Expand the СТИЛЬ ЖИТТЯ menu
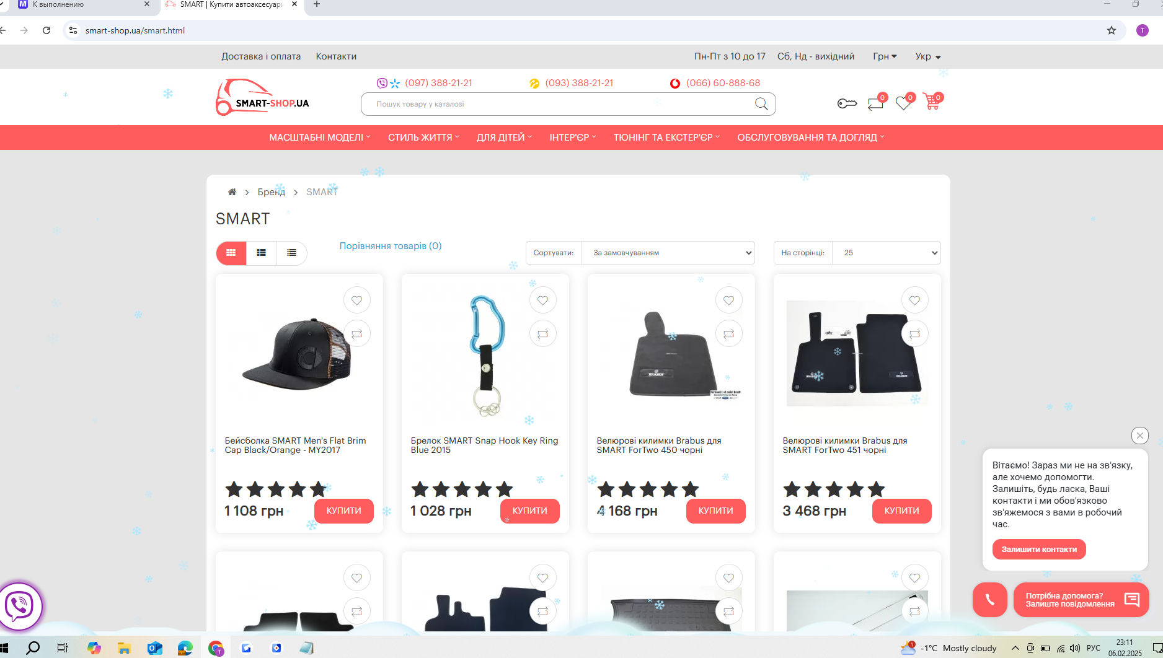Viewport: 1163px width, 658px height. click(423, 138)
